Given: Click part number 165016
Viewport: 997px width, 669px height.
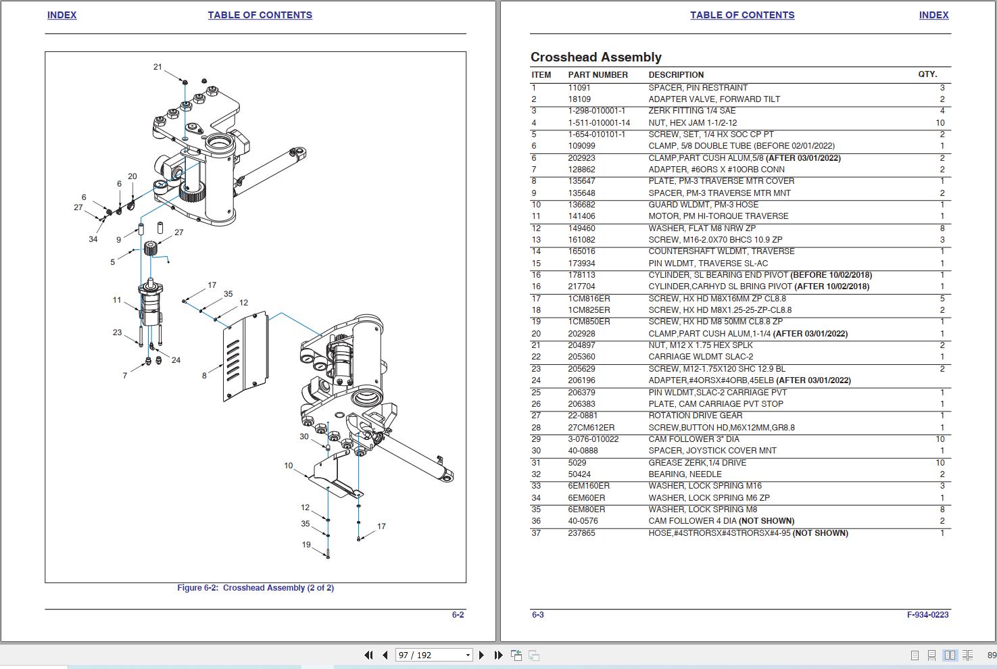Looking at the screenshot, I should (x=581, y=251).
